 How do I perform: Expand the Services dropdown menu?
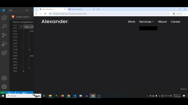(x=146, y=22)
